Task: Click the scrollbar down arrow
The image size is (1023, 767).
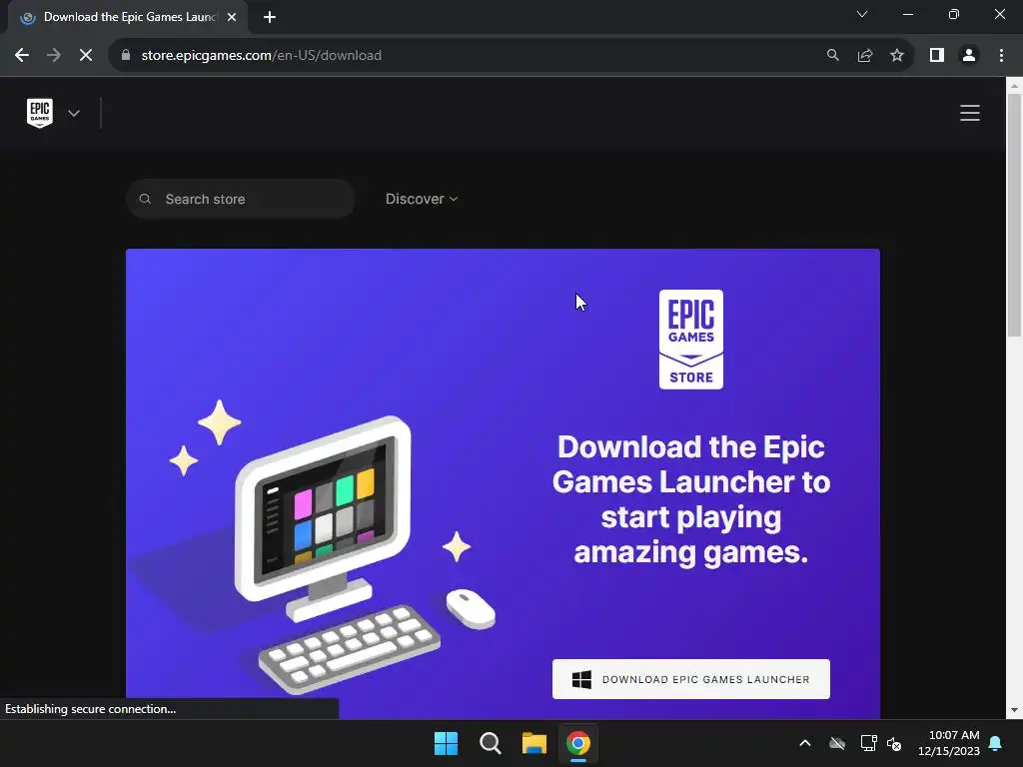Action: tap(1014, 710)
